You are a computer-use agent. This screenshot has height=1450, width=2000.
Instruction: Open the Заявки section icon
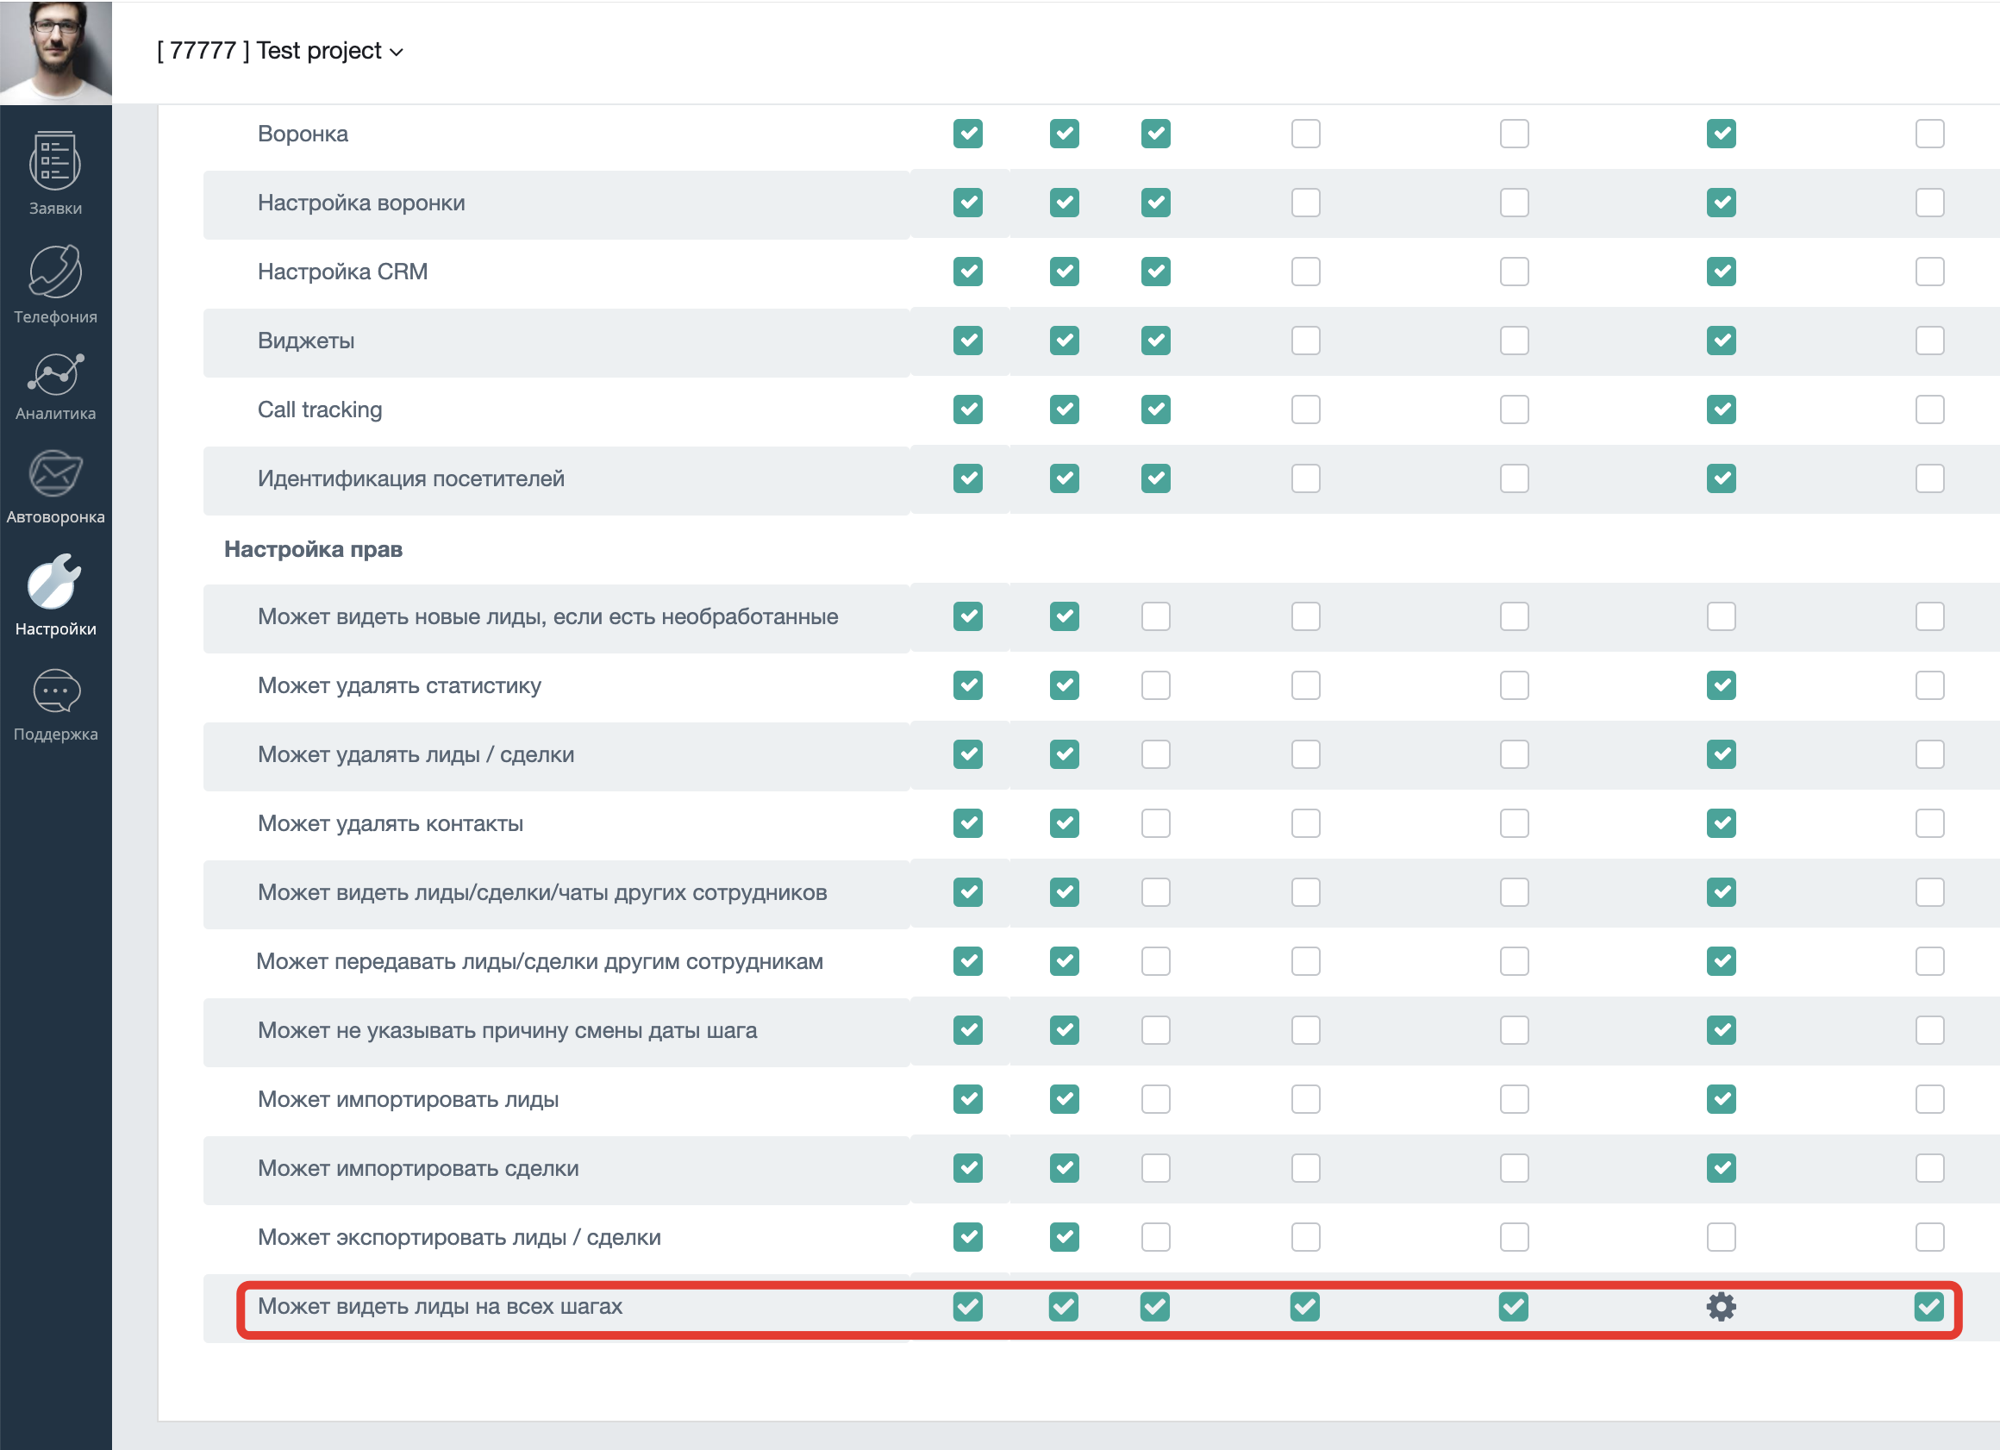[x=54, y=161]
